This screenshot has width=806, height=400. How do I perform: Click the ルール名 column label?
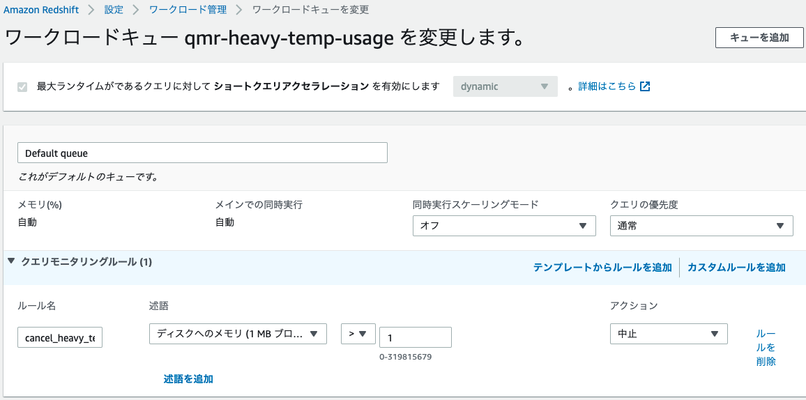point(36,306)
